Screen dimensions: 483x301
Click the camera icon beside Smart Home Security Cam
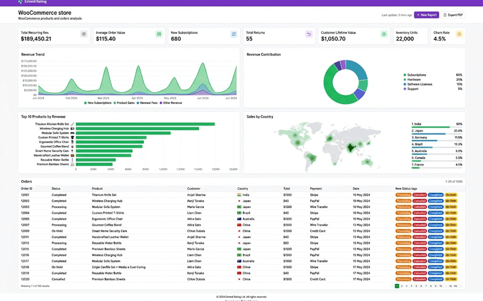pyautogui.click(x=72, y=151)
